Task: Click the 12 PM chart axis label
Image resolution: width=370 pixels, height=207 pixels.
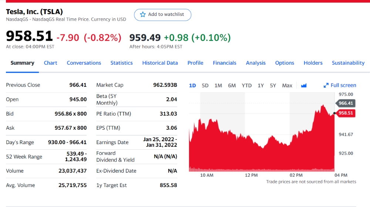Action: click(251, 175)
